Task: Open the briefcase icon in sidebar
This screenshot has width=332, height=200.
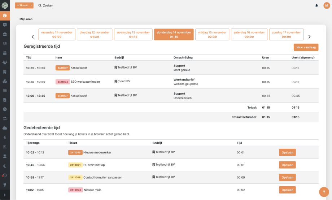Action: point(5,34)
